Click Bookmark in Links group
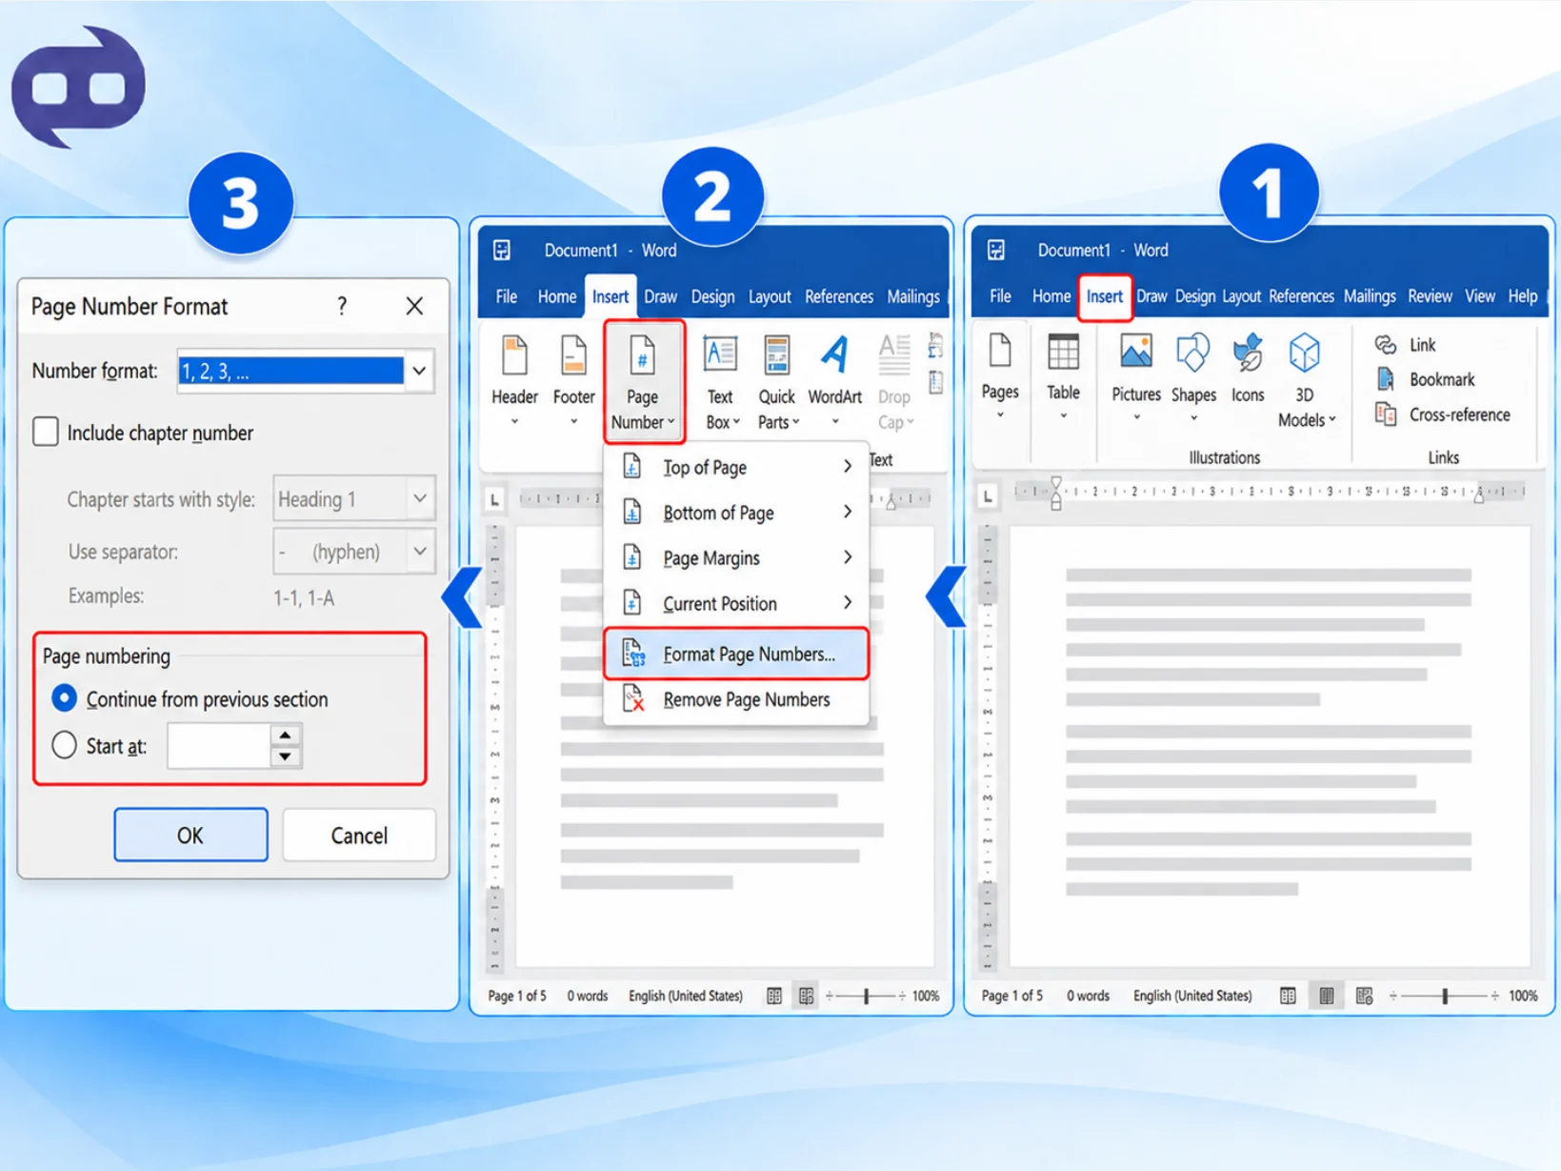Screen dimensions: 1561x1171 coord(1425,379)
